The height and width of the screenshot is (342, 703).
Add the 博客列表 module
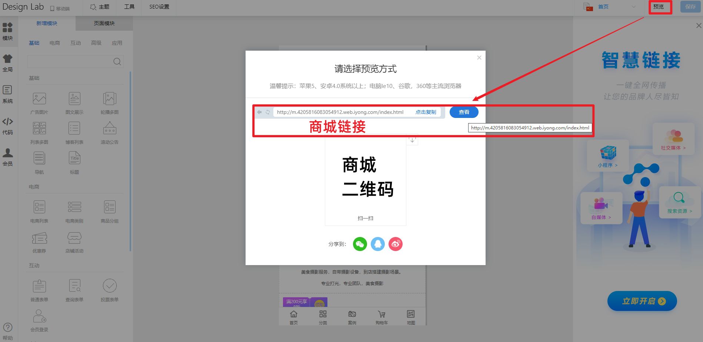[74, 133]
